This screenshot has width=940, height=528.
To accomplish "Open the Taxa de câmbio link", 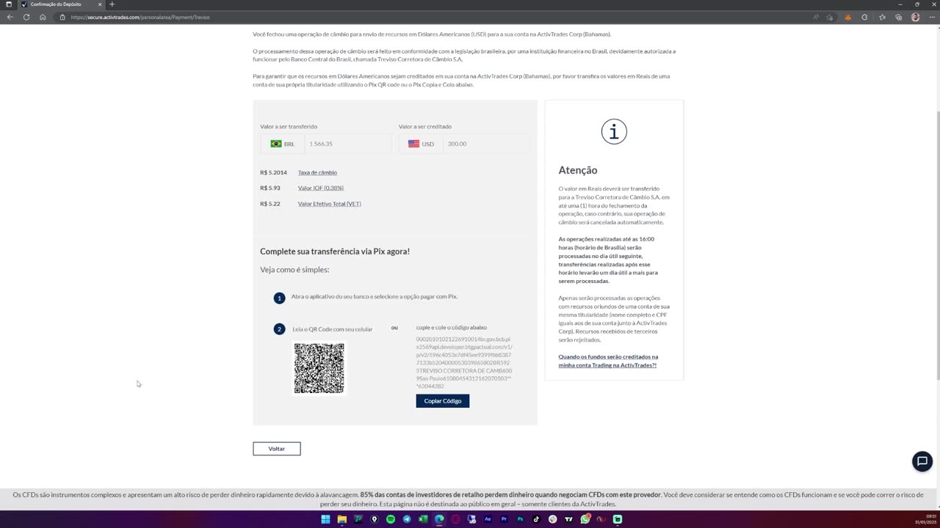I will click(x=317, y=172).
